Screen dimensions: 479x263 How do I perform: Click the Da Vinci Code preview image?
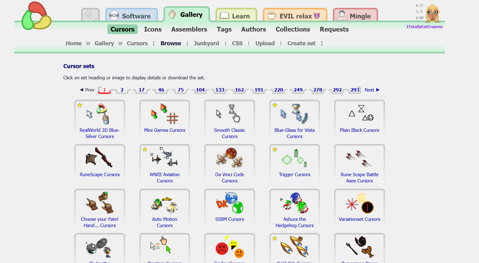click(229, 158)
